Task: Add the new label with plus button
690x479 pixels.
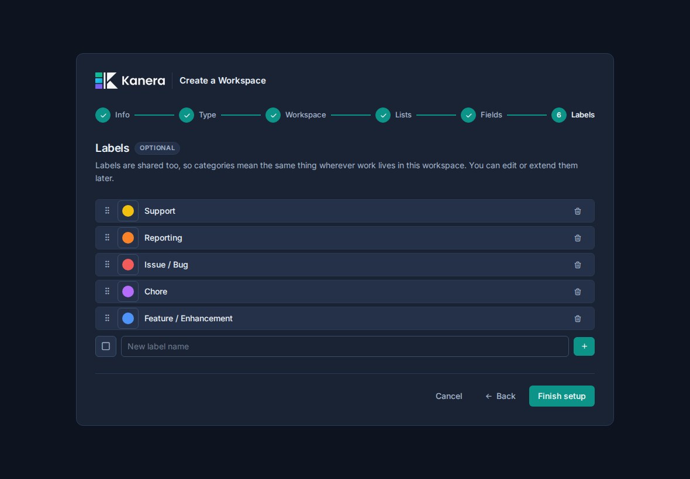Action: point(584,346)
